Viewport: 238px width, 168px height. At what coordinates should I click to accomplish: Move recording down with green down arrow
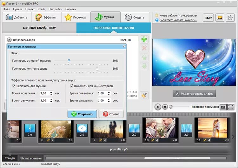point(144,66)
